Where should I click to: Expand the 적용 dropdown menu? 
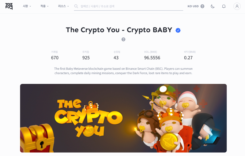click(44, 6)
